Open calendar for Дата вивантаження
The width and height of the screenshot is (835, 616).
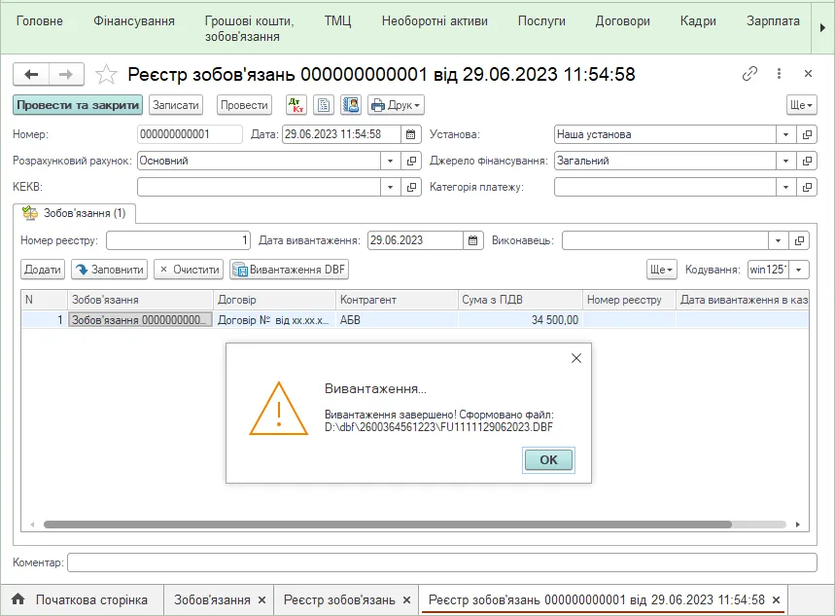point(472,240)
